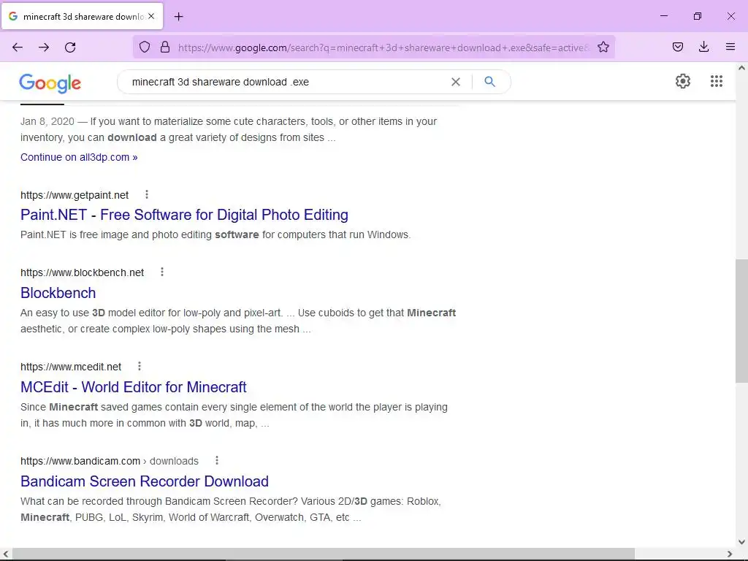The height and width of the screenshot is (561, 748).
Task: Open the Downloads panel icon
Action: coord(703,47)
